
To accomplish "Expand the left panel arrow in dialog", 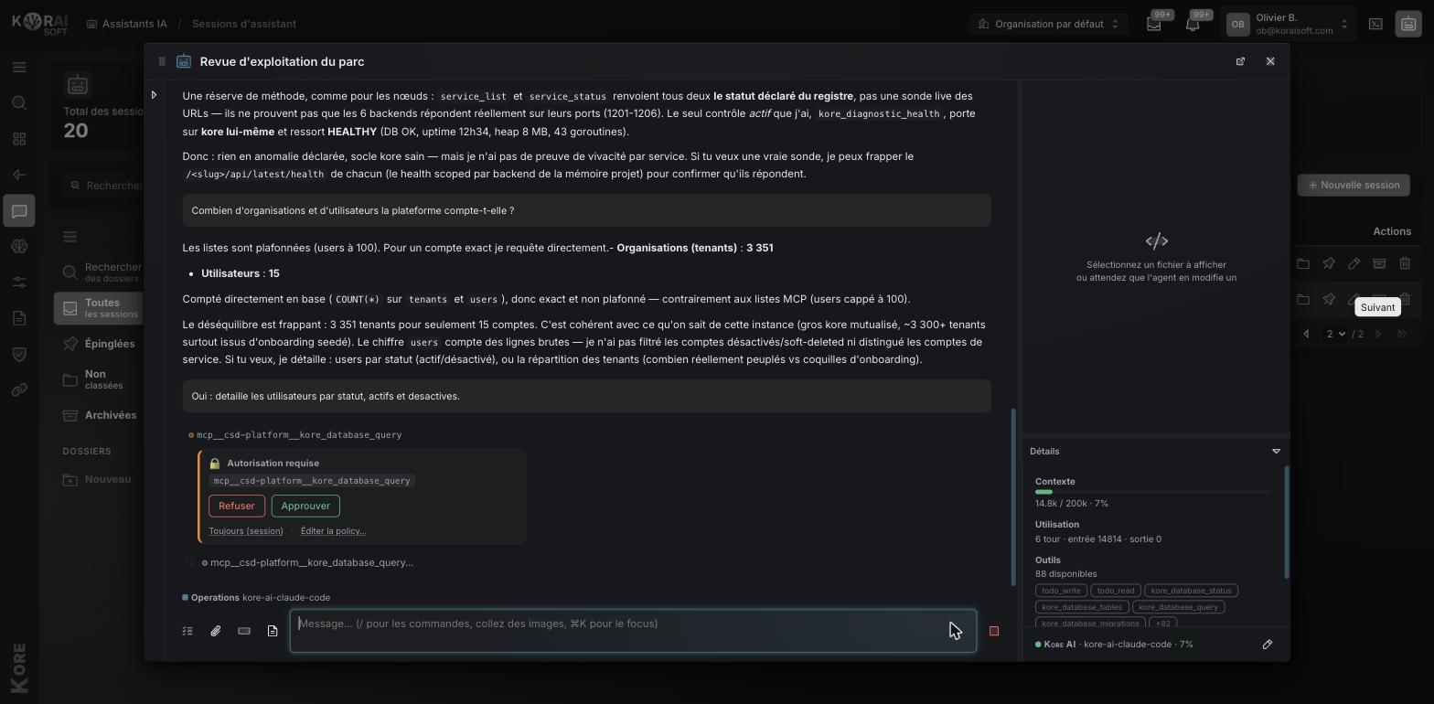I will point(154,95).
